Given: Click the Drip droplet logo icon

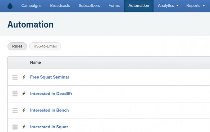Looking at the screenshot, I should (10, 6).
